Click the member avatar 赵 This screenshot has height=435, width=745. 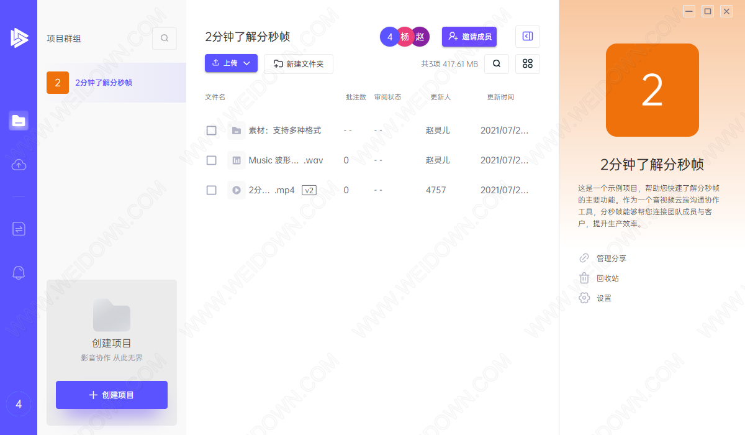420,37
